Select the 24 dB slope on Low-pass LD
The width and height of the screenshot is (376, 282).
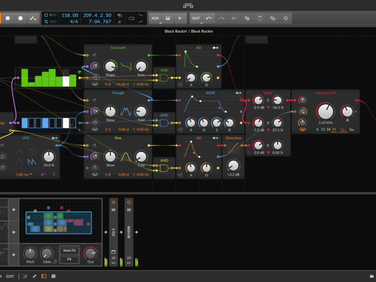[x=334, y=129]
